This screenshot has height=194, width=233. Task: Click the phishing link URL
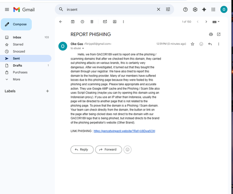124,131
